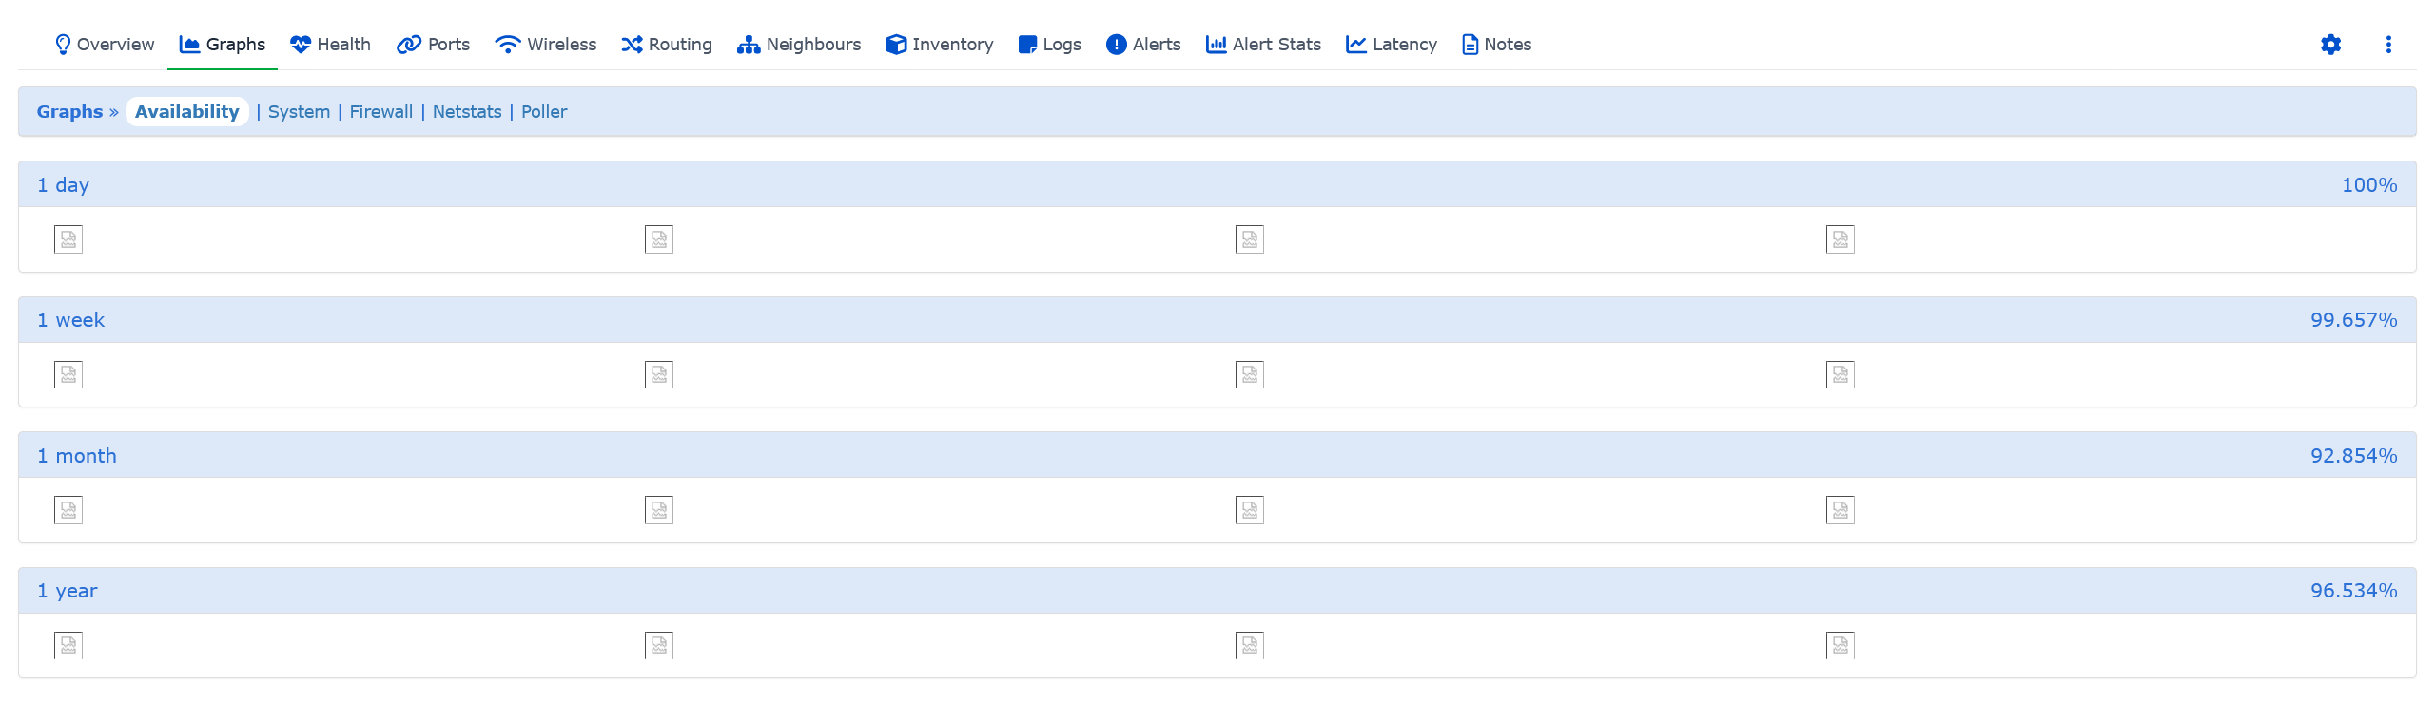Open the Poller graphs link
Screen dimensions: 2435x701
click(x=544, y=112)
